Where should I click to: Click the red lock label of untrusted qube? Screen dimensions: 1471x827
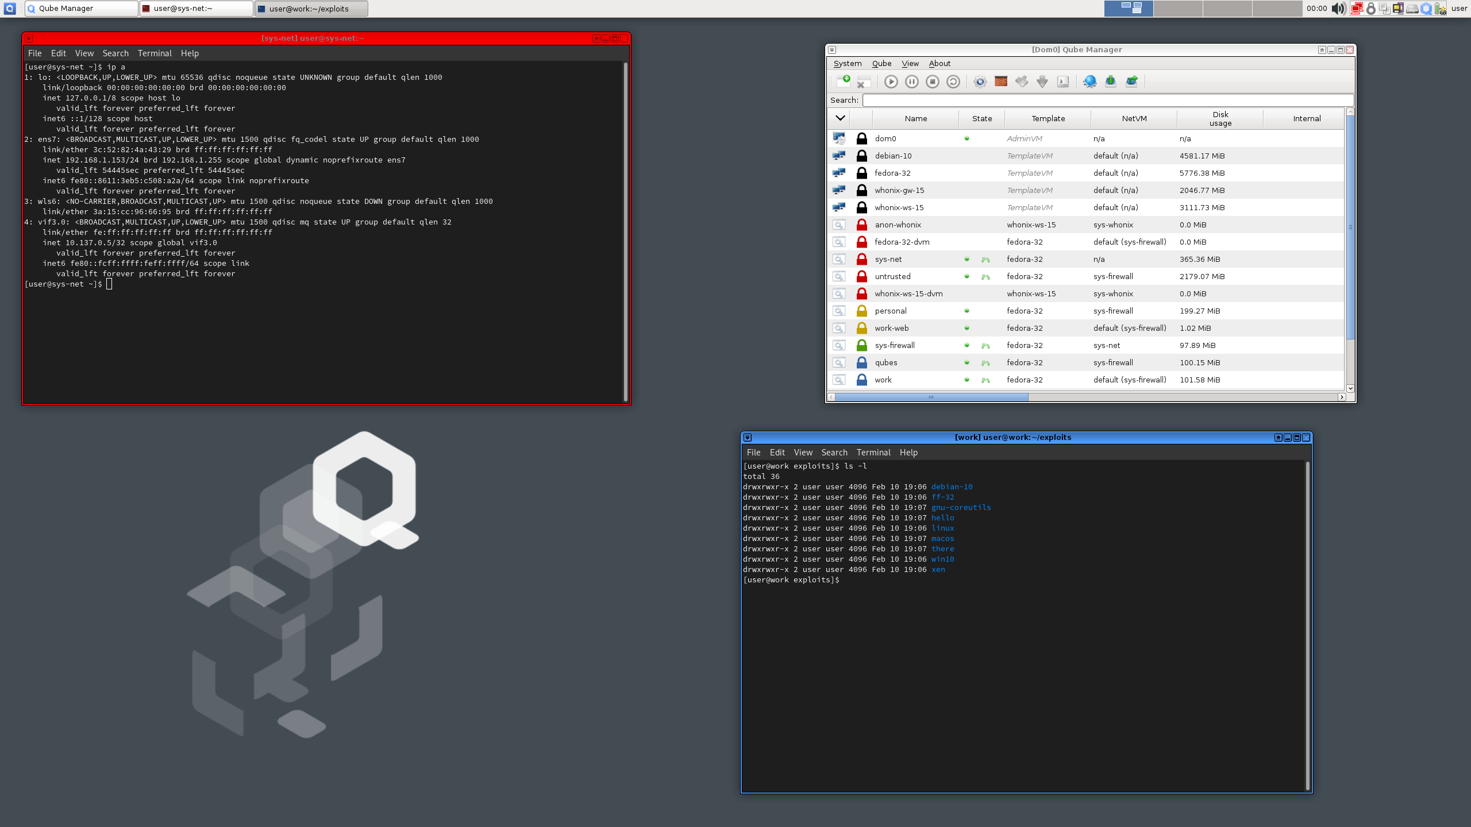coord(861,276)
